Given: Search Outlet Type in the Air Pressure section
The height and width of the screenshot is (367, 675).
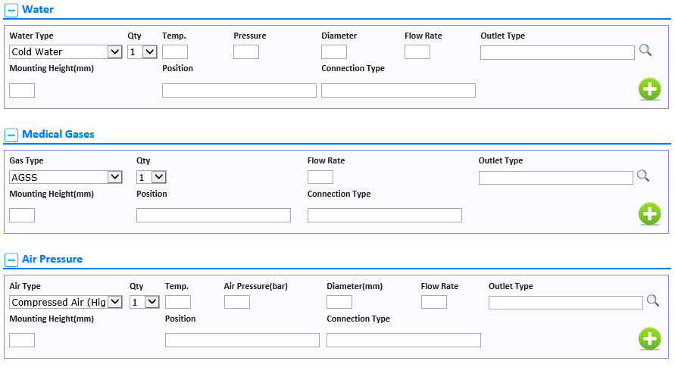Looking at the screenshot, I should (653, 300).
